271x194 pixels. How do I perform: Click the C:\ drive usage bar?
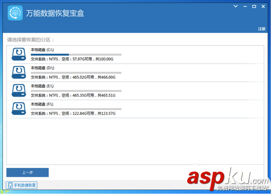click(x=76, y=55)
